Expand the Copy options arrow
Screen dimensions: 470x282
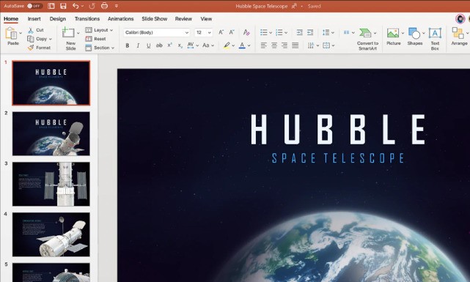pyautogui.click(x=51, y=40)
